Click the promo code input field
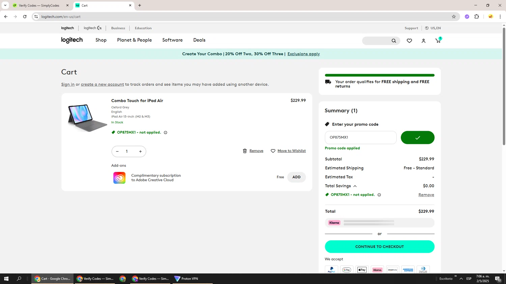The height and width of the screenshot is (284, 506). tap(361, 138)
